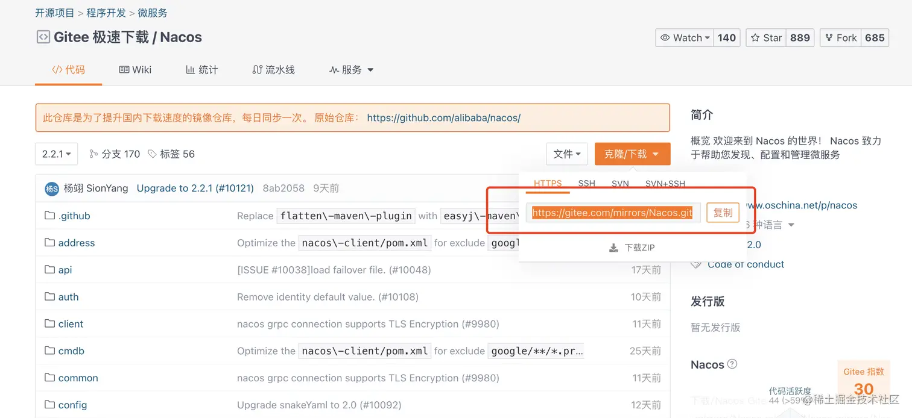
Task: Open the forks count 685
Action: (875, 37)
